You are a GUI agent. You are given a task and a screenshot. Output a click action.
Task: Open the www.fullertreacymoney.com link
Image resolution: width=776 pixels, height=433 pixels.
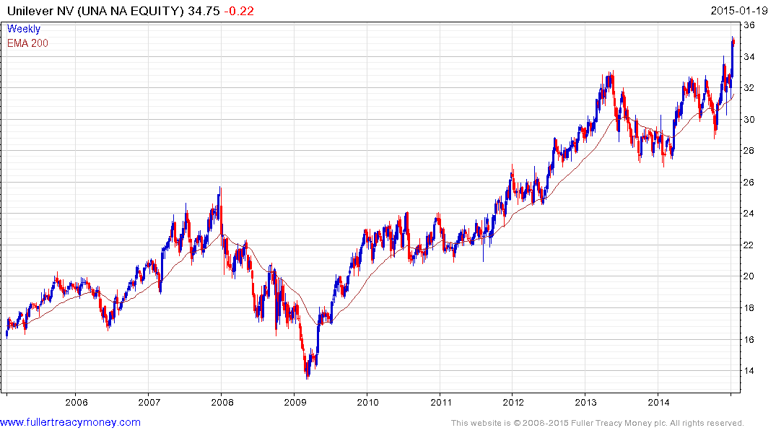70,422
